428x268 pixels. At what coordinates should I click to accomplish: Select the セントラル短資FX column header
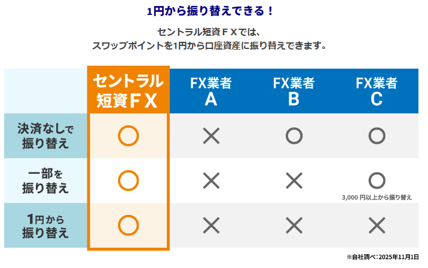point(129,91)
